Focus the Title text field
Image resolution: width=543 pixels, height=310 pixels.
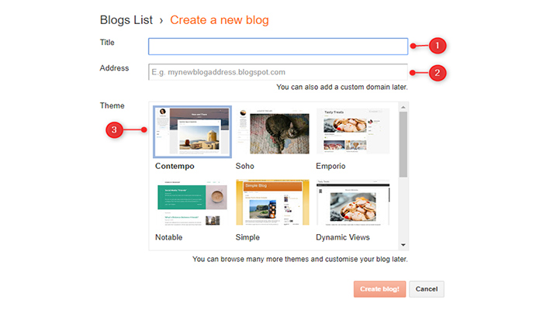pyautogui.click(x=278, y=46)
